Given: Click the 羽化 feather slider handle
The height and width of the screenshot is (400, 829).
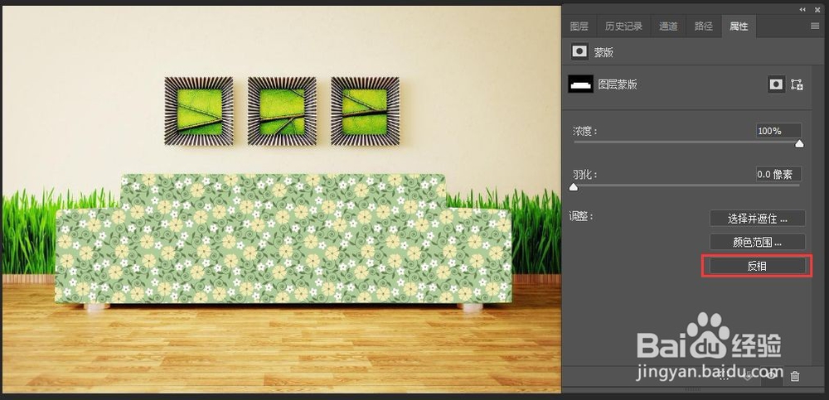Looking at the screenshot, I should pos(574,186).
